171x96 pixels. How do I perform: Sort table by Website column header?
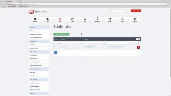[86, 39]
